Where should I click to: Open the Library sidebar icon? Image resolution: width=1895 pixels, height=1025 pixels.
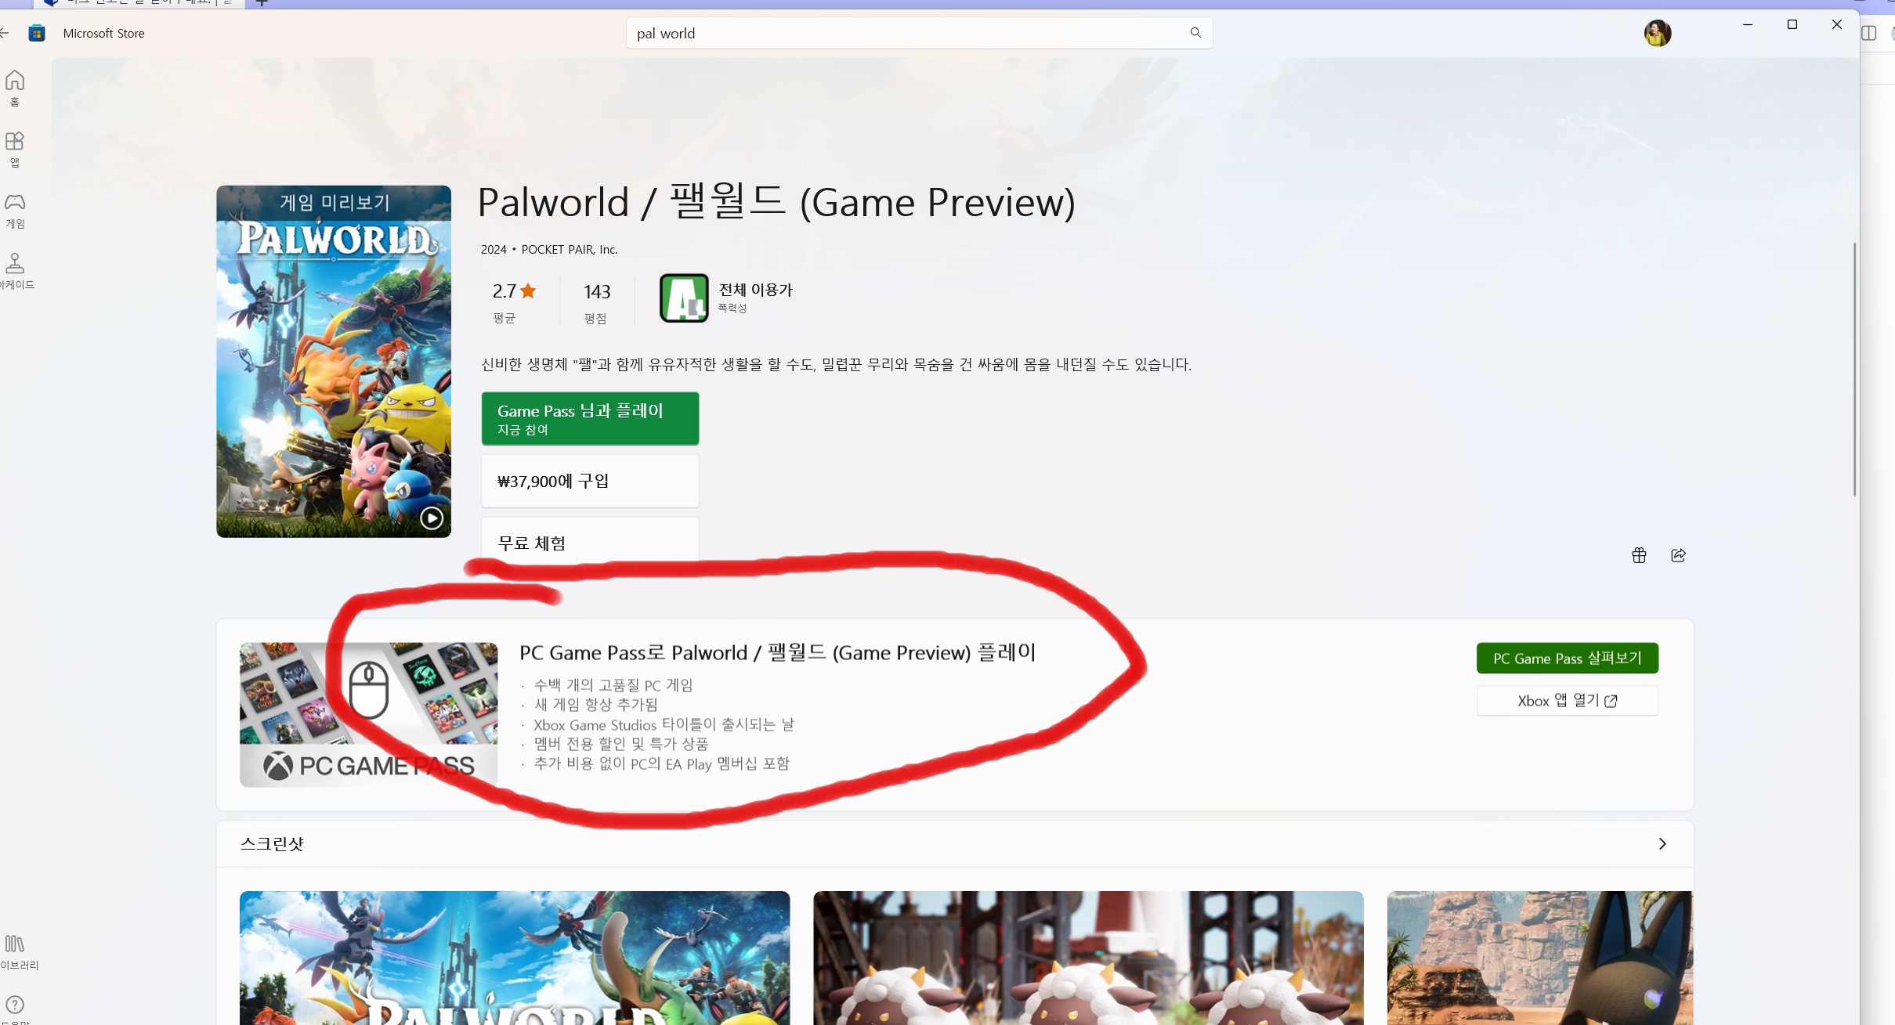click(x=15, y=945)
